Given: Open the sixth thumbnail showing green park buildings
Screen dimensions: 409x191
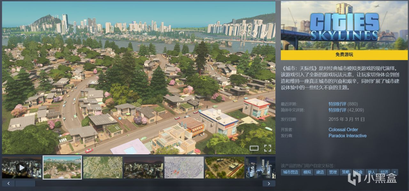Looking at the screenshot, I should click(225, 167).
